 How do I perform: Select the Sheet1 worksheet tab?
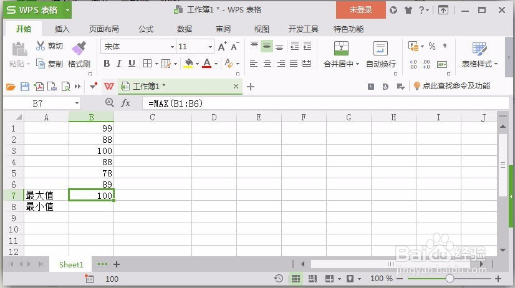point(71,264)
